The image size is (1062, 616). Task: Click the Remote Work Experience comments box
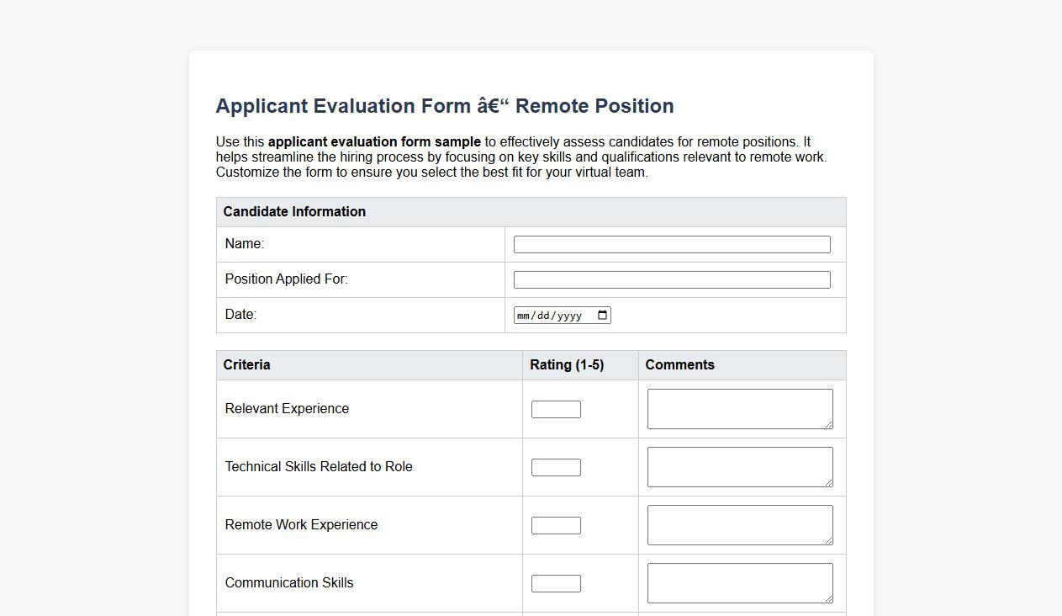point(738,523)
